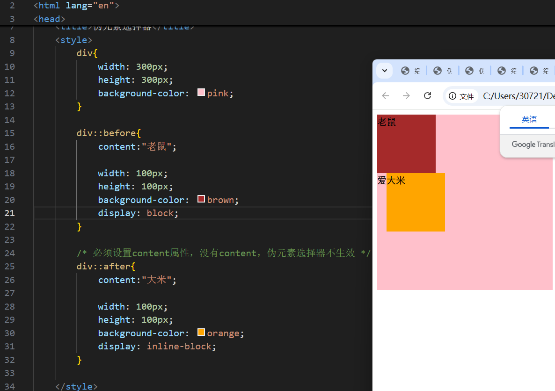Click the 'brown' value on line 20
Viewport: 555px width, 391px height.
point(220,200)
